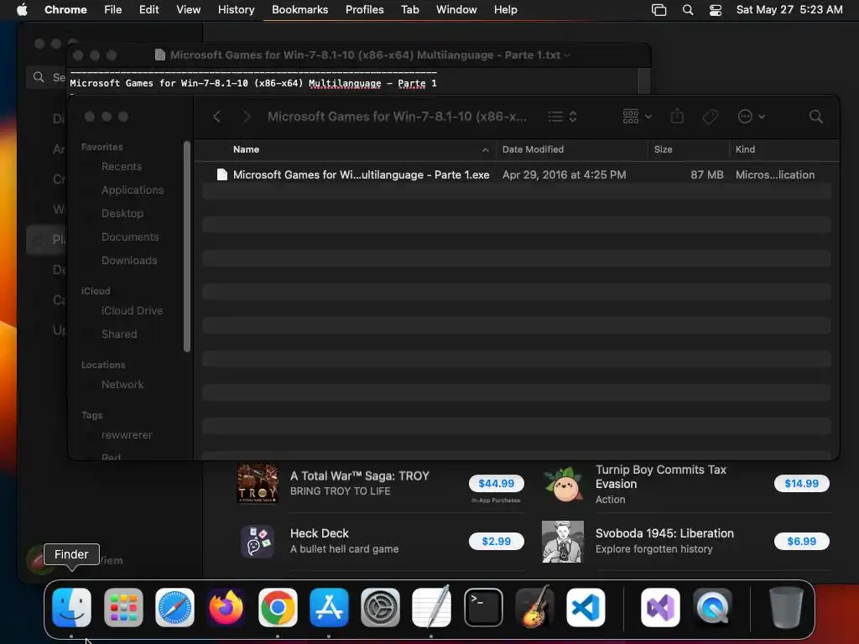Image resolution: width=859 pixels, height=644 pixels.
Task: Open the QuickTime Player Dock icon
Action: coord(712,607)
